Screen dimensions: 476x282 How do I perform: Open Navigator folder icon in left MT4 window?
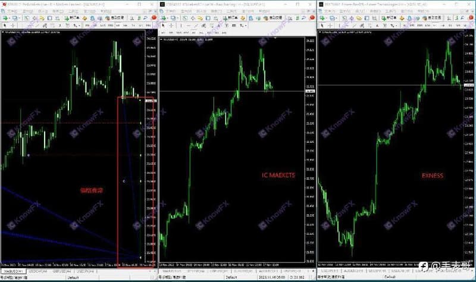(x=42, y=18)
